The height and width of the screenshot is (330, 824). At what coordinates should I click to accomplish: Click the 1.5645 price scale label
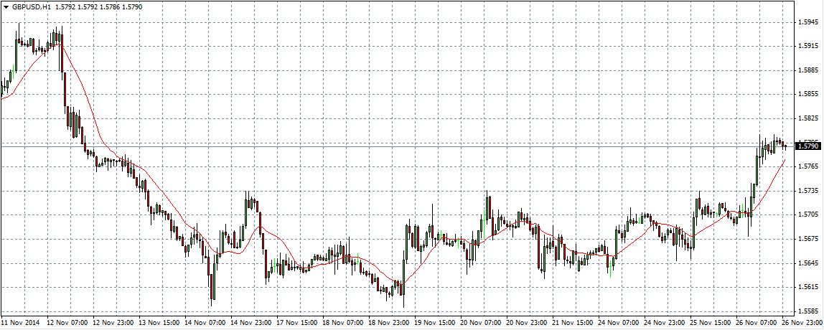[x=808, y=263]
